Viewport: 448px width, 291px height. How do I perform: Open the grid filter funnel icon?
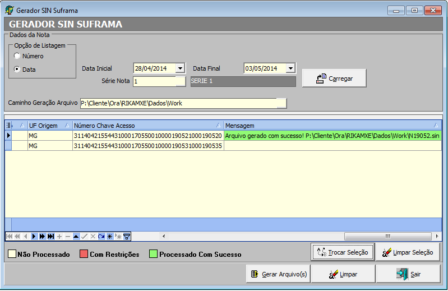[x=127, y=236]
